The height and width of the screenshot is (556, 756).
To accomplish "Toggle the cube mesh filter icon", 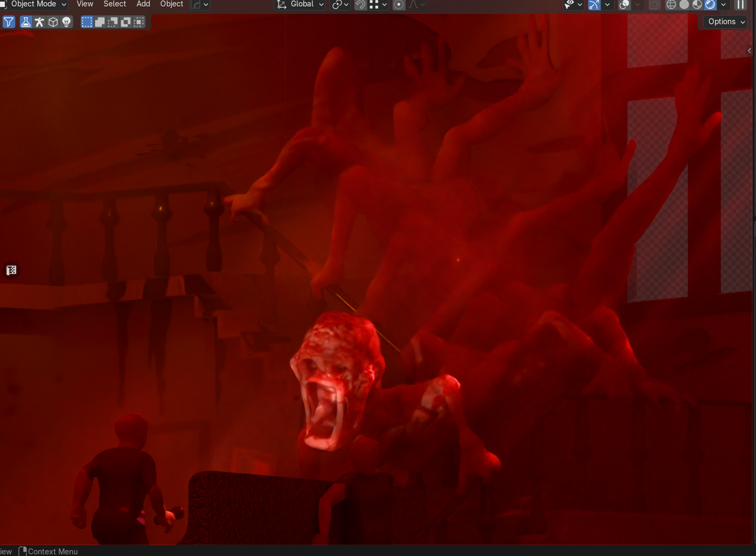I will pyautogui.click(x=53, y=22).
